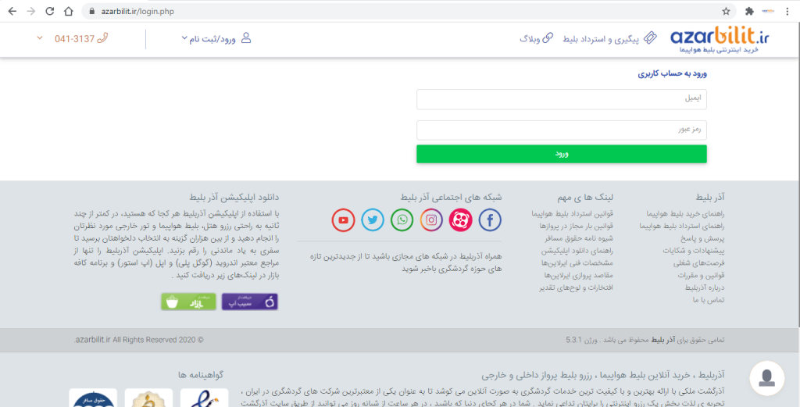Click the YouTube icon

tap(343, 220)
